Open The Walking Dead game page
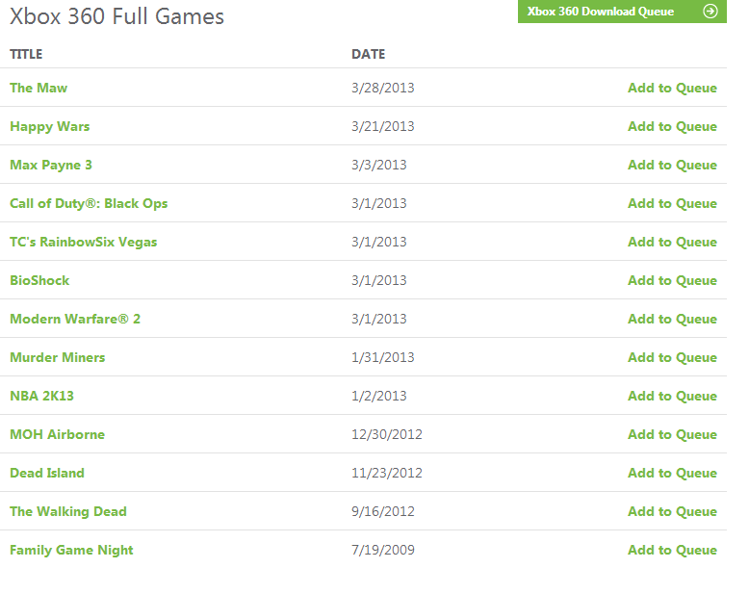This screenshot has width=749, height=594. point(68,511)
